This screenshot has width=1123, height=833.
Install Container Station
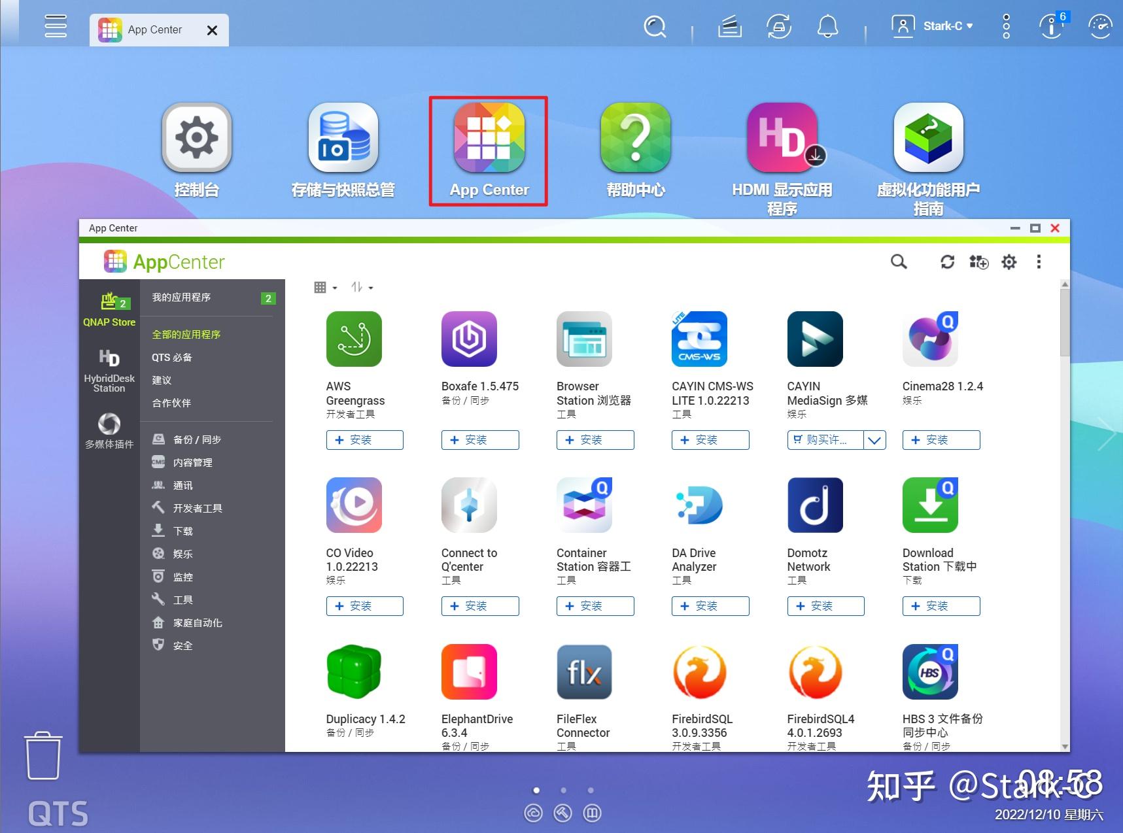[595, 606]
